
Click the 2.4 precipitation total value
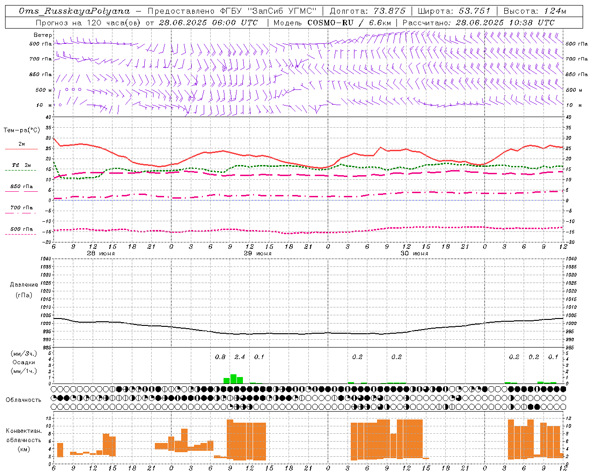tap(240, 357)
